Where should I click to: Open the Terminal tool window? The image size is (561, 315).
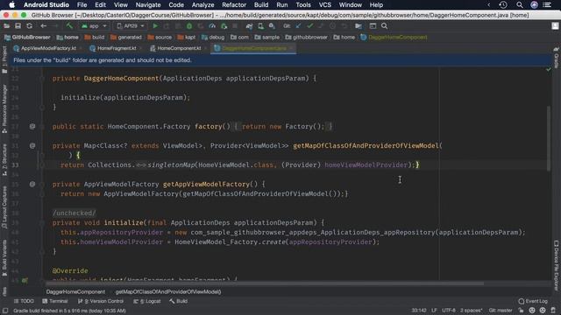54,301
